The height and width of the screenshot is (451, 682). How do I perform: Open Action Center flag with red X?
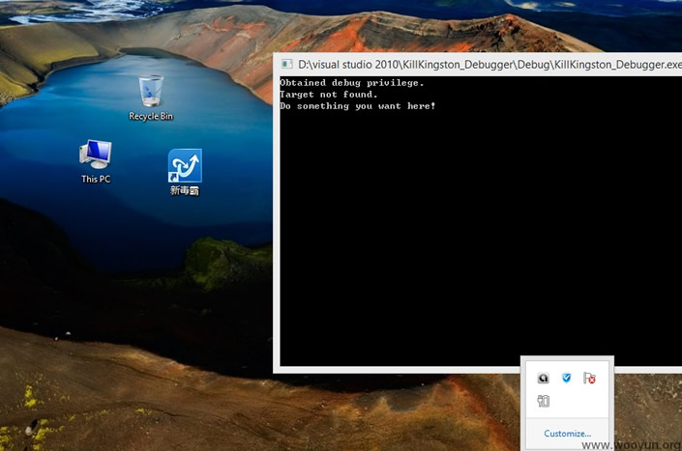point(589,378)
